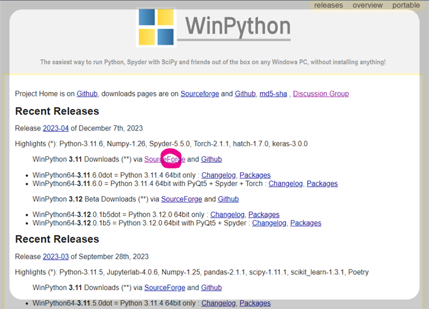Screen dimensions: 429x309
Task: Open Packages for WinPython64-3.11.5.0dot
Action: (x=255, y=303)
